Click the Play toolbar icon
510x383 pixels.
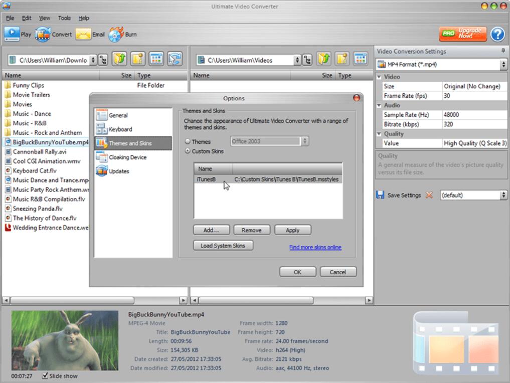(x=12, y=34)
